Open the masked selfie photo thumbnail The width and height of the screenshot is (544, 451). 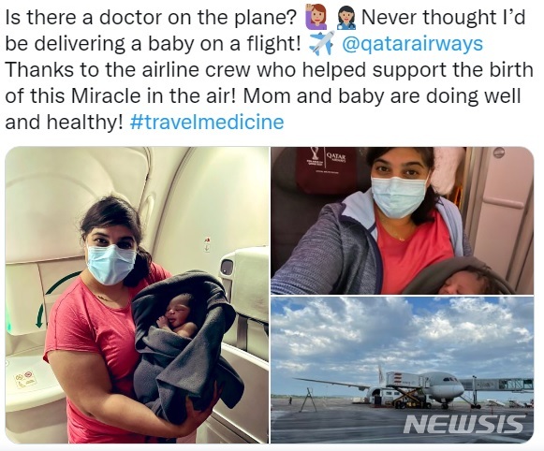(402, 221)
